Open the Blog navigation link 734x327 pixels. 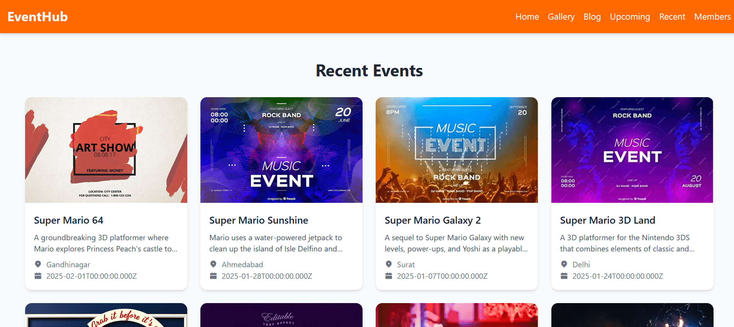point(592,17)
